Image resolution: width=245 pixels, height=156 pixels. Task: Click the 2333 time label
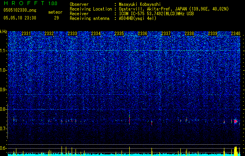[x=72, y=34]
